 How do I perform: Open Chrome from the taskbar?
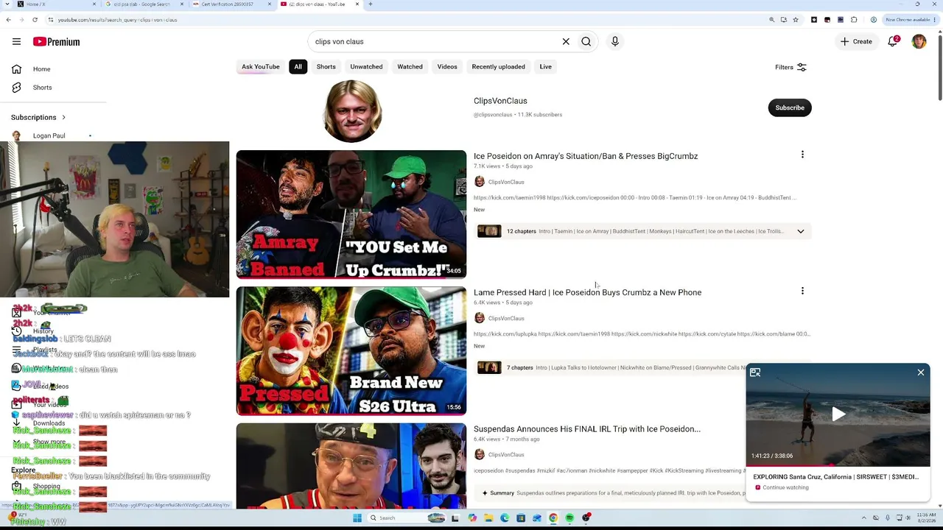coord(553,518)
